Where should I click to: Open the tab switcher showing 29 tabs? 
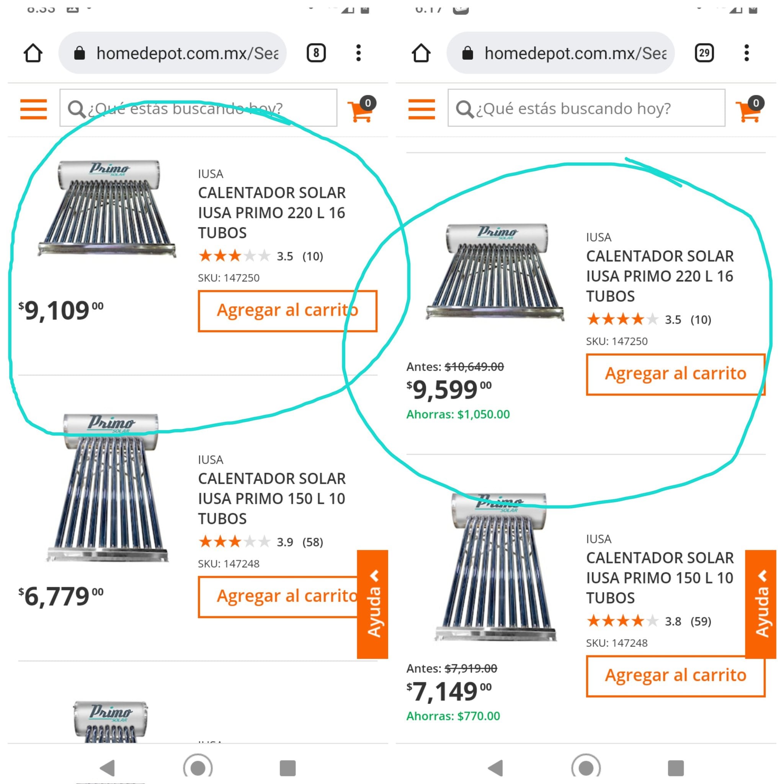pos(704,53)
